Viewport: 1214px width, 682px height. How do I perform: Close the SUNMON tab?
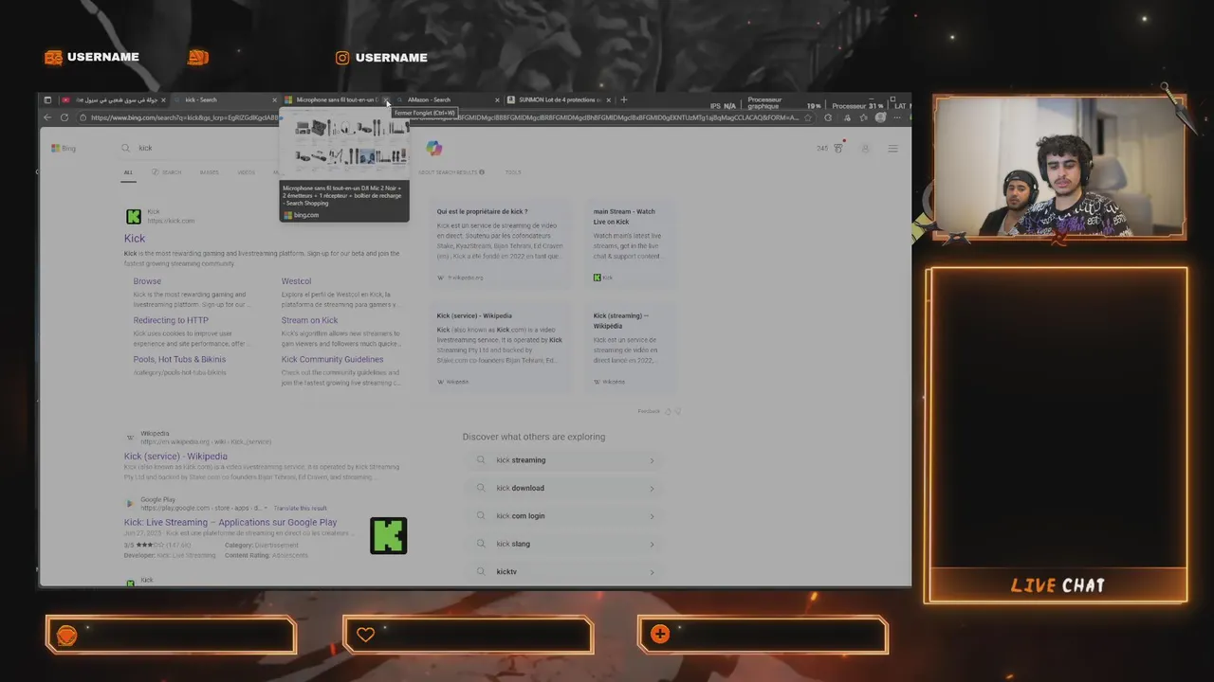click(x=609, y=99)
